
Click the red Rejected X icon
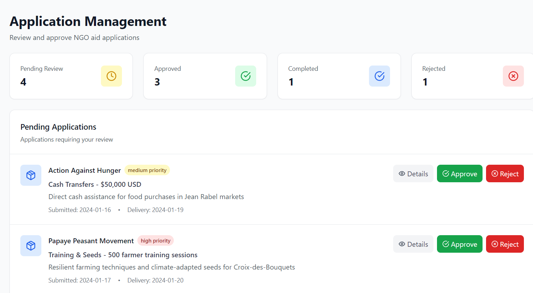coord(513,76)
